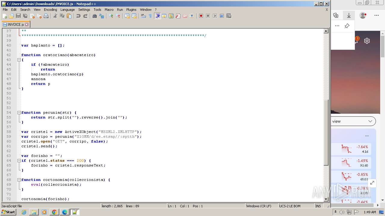Screen dimensions: 385x216
Task: Click the Save All toolbar icon
Action: (25, 16)
